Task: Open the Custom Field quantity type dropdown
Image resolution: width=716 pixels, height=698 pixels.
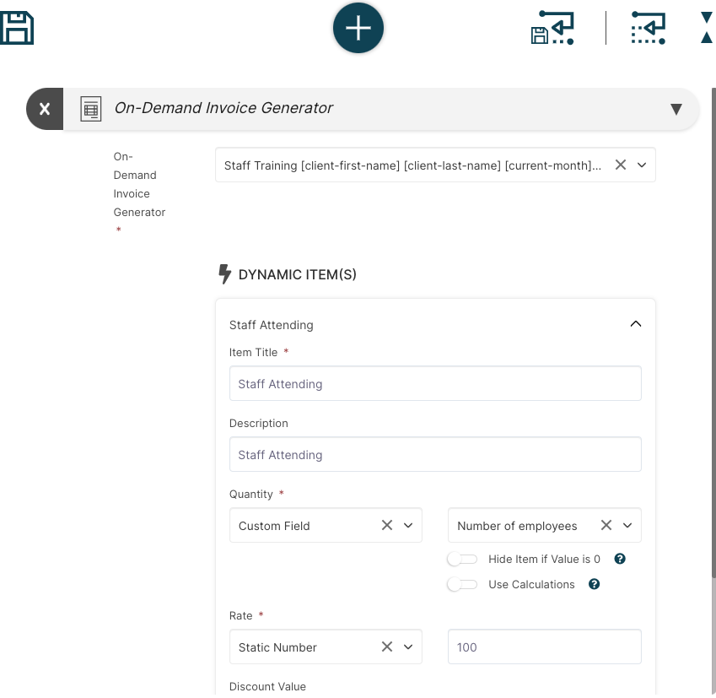Action: [x=408, y=526]
